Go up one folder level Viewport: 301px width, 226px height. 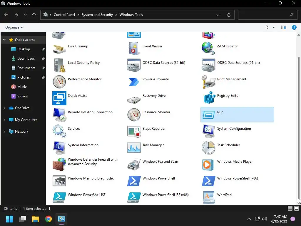coord(34,15)
